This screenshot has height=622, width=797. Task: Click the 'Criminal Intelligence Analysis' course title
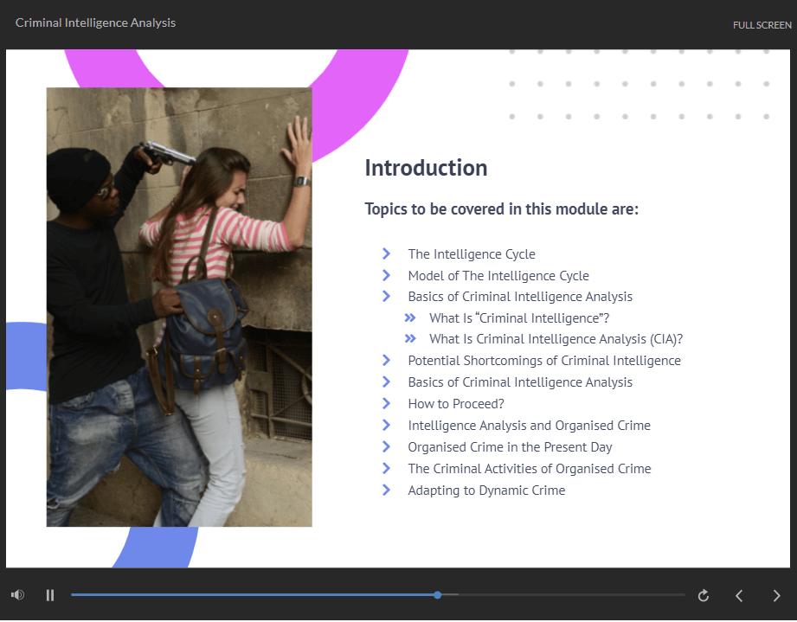[x=95, y=22]
